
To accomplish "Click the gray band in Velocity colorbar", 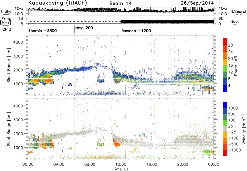I will (225, 129).
